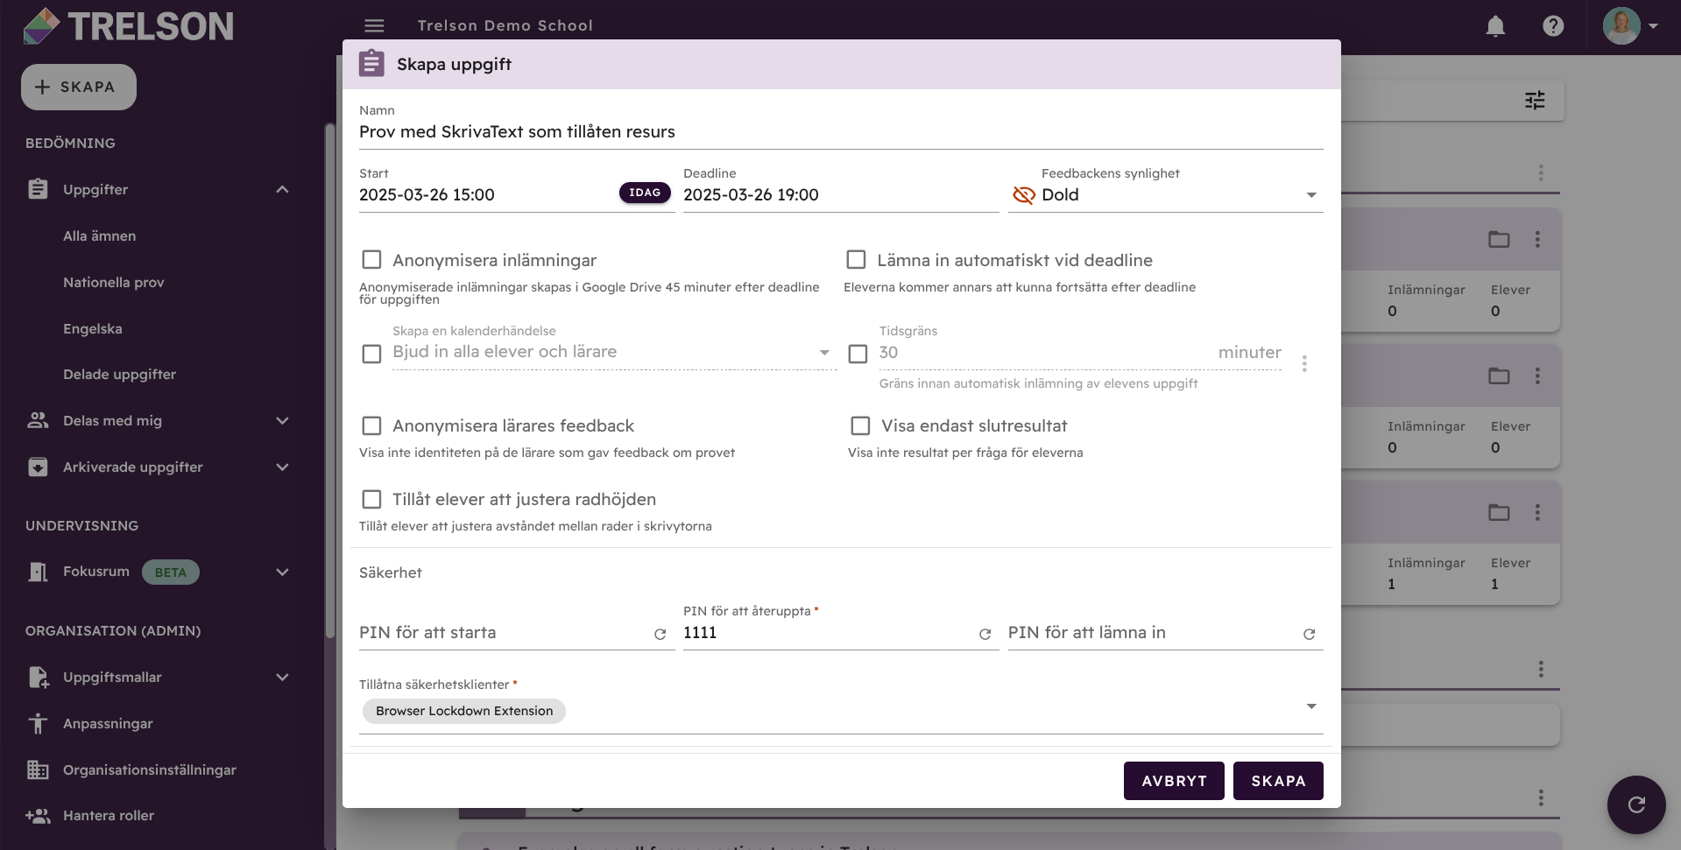Click the Organisationsinställningar building icon
The image size is (1681, 850).
pos(38,769)
